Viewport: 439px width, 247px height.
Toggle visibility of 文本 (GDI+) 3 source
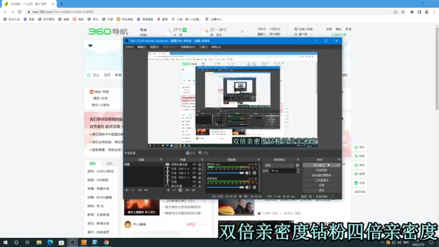click(x=194, y=177)
